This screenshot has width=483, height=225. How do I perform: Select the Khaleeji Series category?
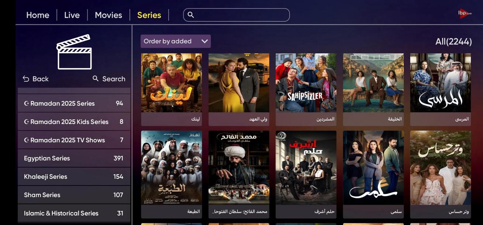(74, 177)
